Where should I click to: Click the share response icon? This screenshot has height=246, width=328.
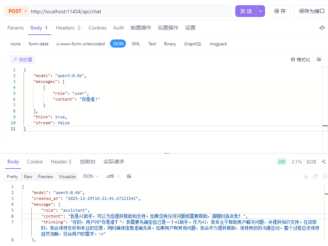[324, 162]
